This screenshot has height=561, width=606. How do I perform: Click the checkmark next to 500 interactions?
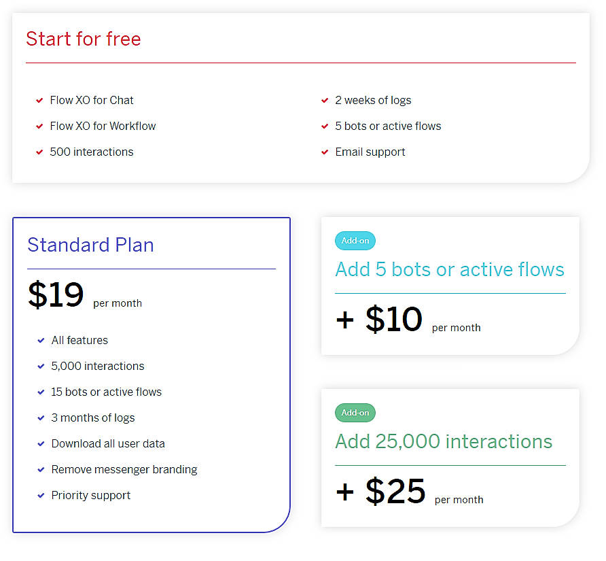tap(40, 152)
